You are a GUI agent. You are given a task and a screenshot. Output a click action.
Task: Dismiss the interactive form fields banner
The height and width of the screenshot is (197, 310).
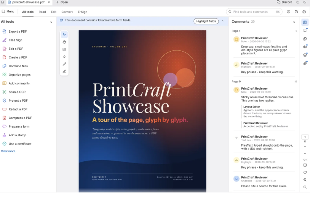[223, 20]
